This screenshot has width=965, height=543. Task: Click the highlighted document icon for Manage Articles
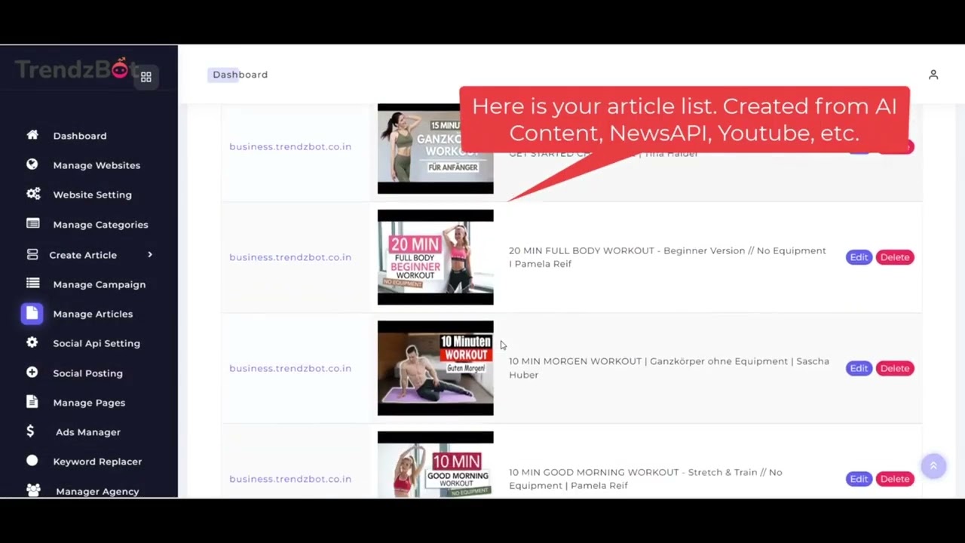click(x=32, y=313)
